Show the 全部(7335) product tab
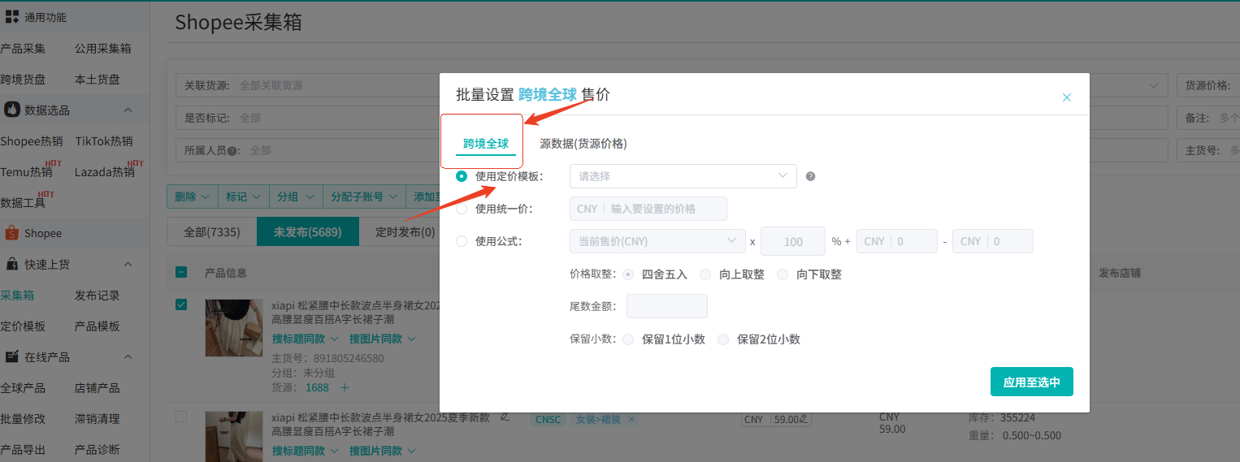This screenshot has width=1240, height=462. 211,231
